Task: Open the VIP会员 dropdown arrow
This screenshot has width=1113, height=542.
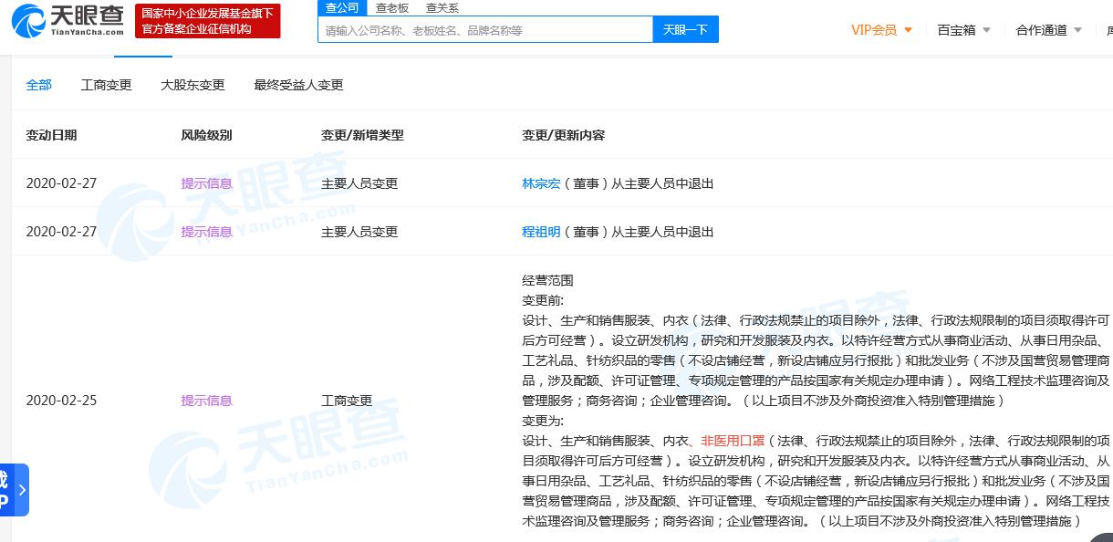Action: click(908, 30)
